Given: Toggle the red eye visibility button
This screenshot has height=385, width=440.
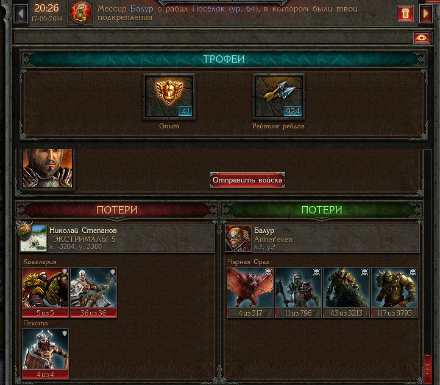Looking at the screenshot, I should coord(421,38).
